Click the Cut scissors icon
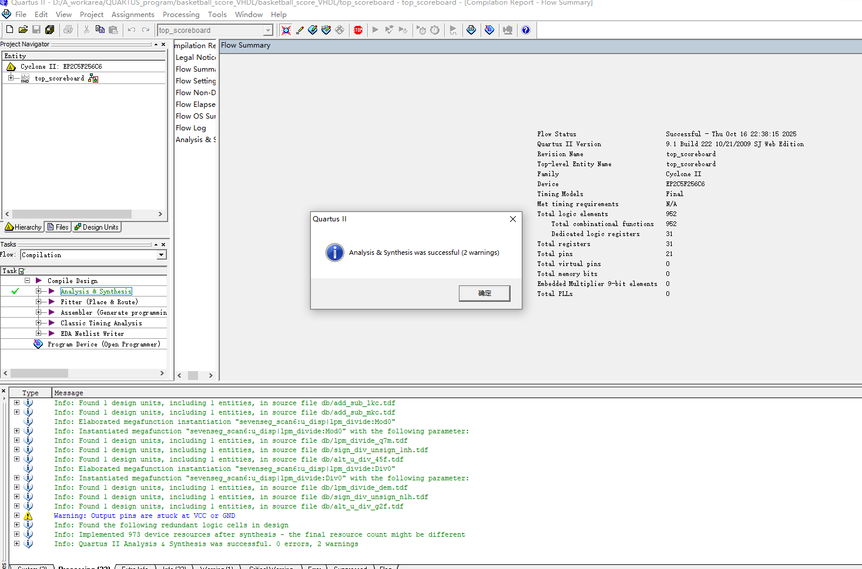This screenshot has width=862, height=569. point(86,30)
